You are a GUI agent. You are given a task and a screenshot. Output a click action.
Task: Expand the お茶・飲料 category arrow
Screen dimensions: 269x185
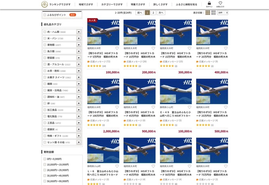[x=79, y=71]
